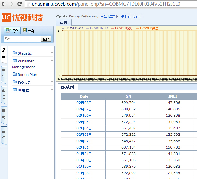Click the 锁定 lock link
The image size is (197, 179).
(x=112, y=16)
